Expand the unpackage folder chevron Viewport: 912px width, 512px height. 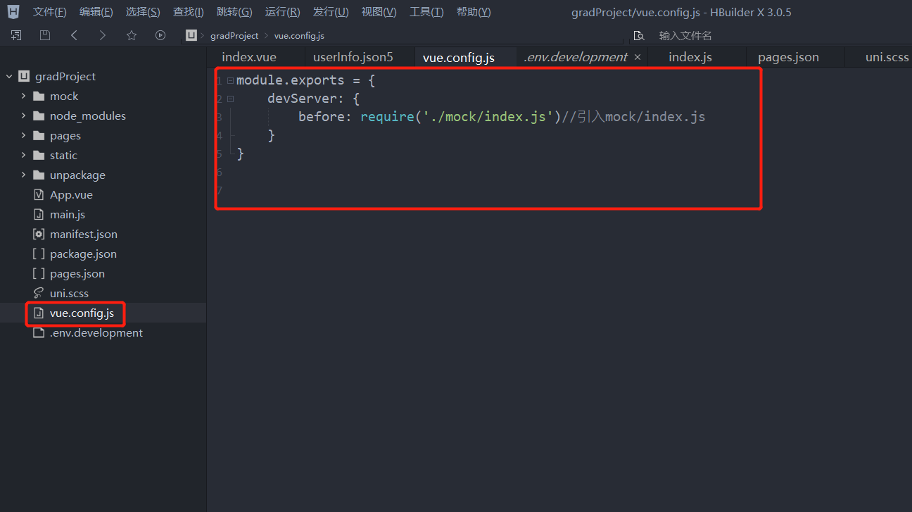coord(23,175)
